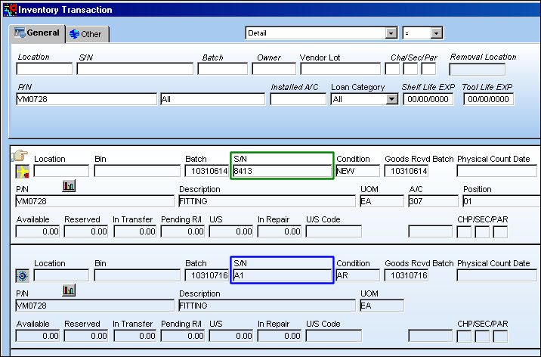Expand the Loan Category dropdown
This screenshot has width=541, height=357.
(x=391, y=99)
